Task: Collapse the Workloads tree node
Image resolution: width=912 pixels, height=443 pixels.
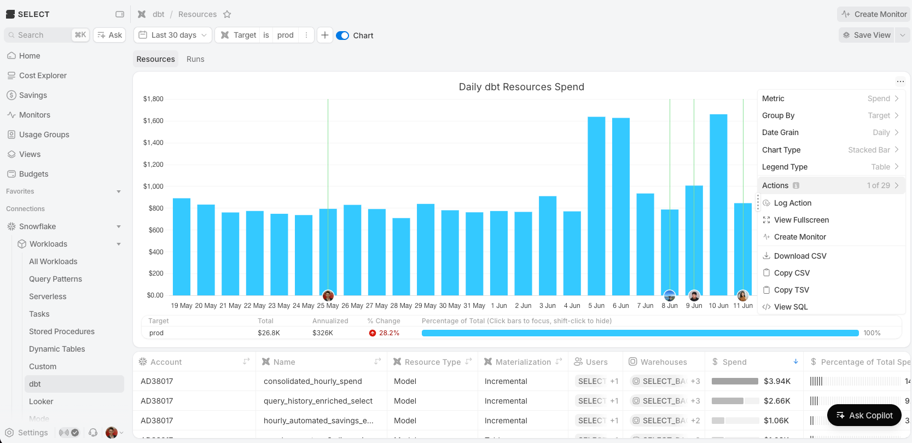Action: point(119,244)
